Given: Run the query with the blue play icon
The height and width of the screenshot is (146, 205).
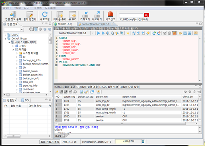Looking at the screenshot, I should (98, 33).
